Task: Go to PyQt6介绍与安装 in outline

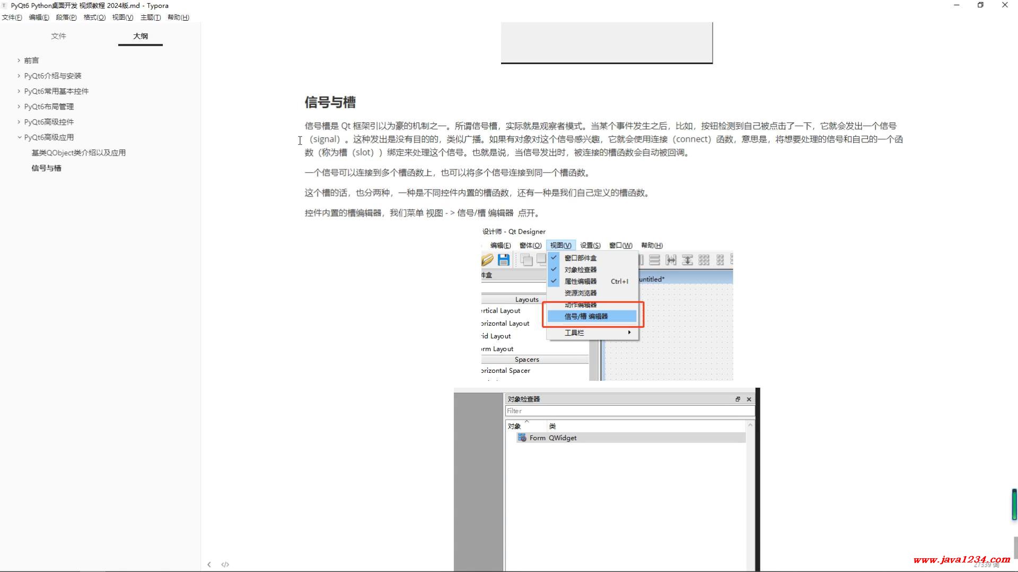Action: (52, 76)
